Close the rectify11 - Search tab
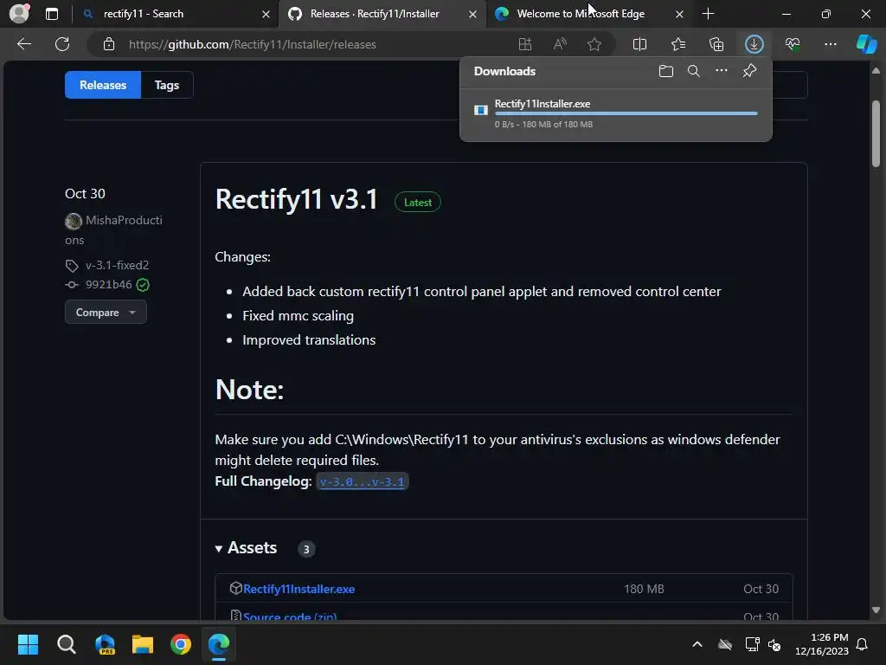This screenshot has height=665, width=886. [266, 14]
